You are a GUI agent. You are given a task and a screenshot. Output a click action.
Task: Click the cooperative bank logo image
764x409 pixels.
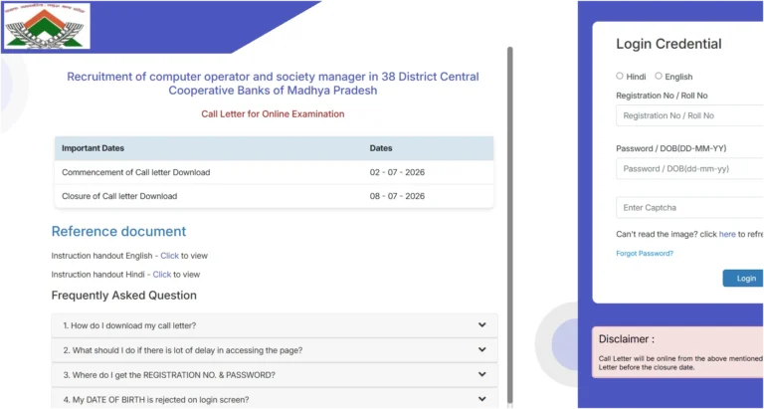point(47,26)
